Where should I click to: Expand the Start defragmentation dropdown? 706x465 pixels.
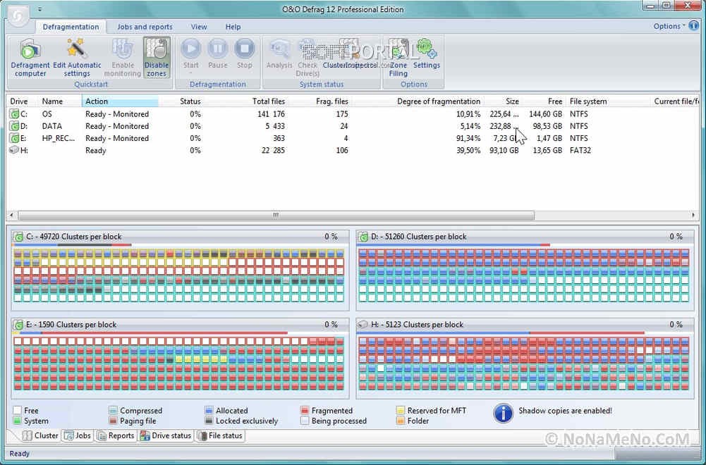[191, 73]
